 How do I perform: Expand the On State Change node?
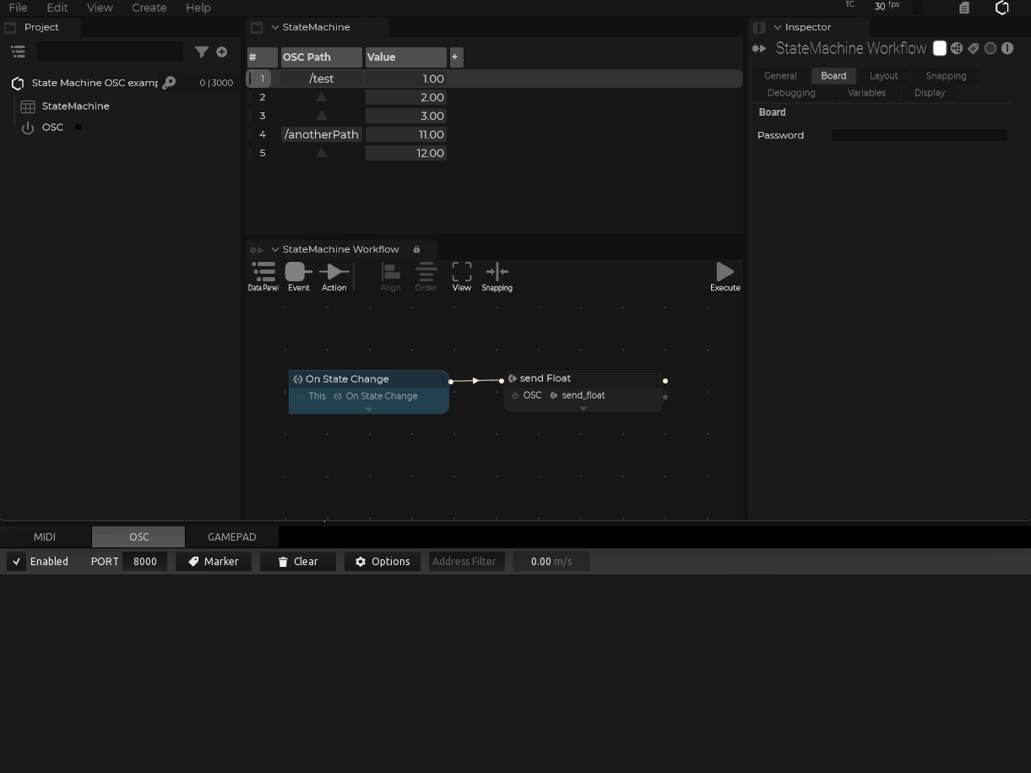[x=369, y=410]
